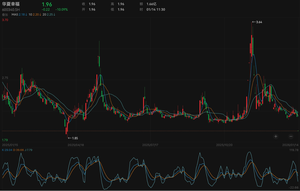
Task: Click the 2025/01/15 start date label
Action: pyautogui.click(x=10, y=145)
